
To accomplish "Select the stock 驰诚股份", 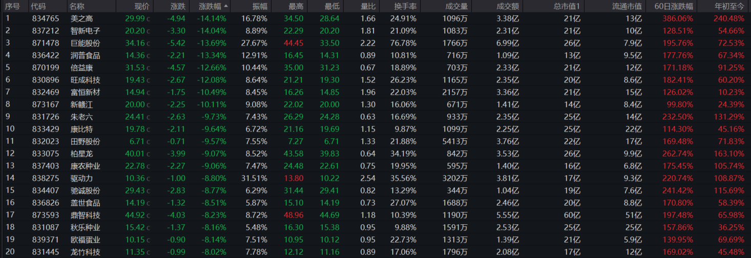I will tap(86, 190).
